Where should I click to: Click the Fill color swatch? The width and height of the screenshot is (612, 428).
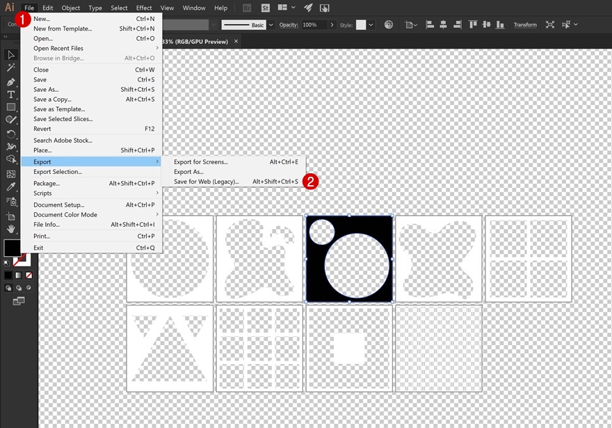[x=12, y=248]
